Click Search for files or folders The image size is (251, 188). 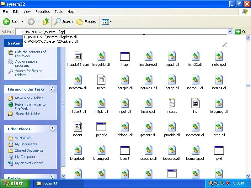coord(28,73)
